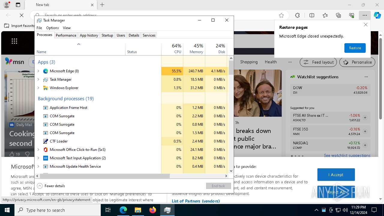Open See watchlist suggestions link

tap(347, 155)
